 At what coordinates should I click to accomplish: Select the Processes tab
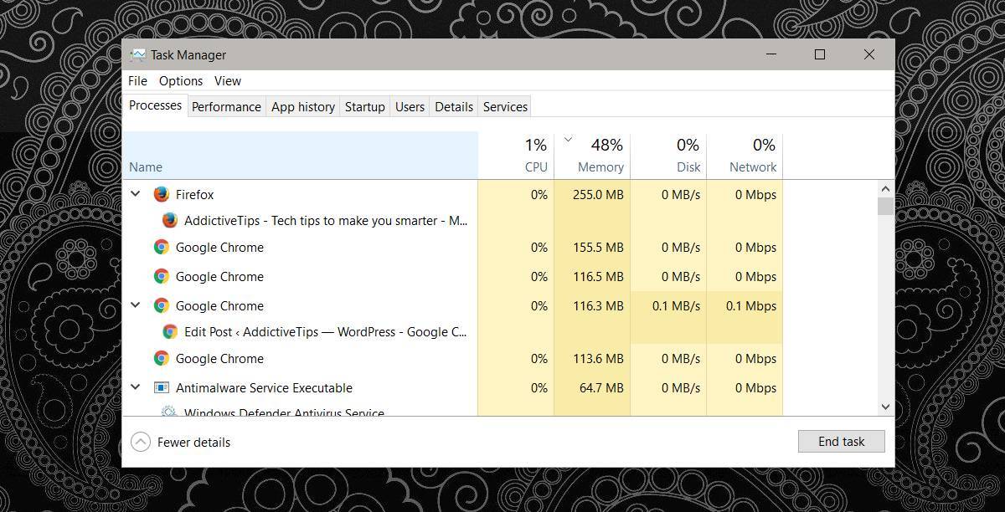point(155,105)
